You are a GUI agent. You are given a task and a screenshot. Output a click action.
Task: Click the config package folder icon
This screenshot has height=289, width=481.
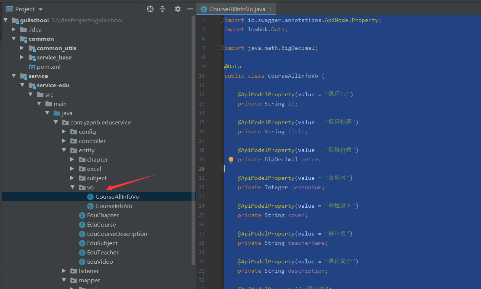click(x=74, y=131)
